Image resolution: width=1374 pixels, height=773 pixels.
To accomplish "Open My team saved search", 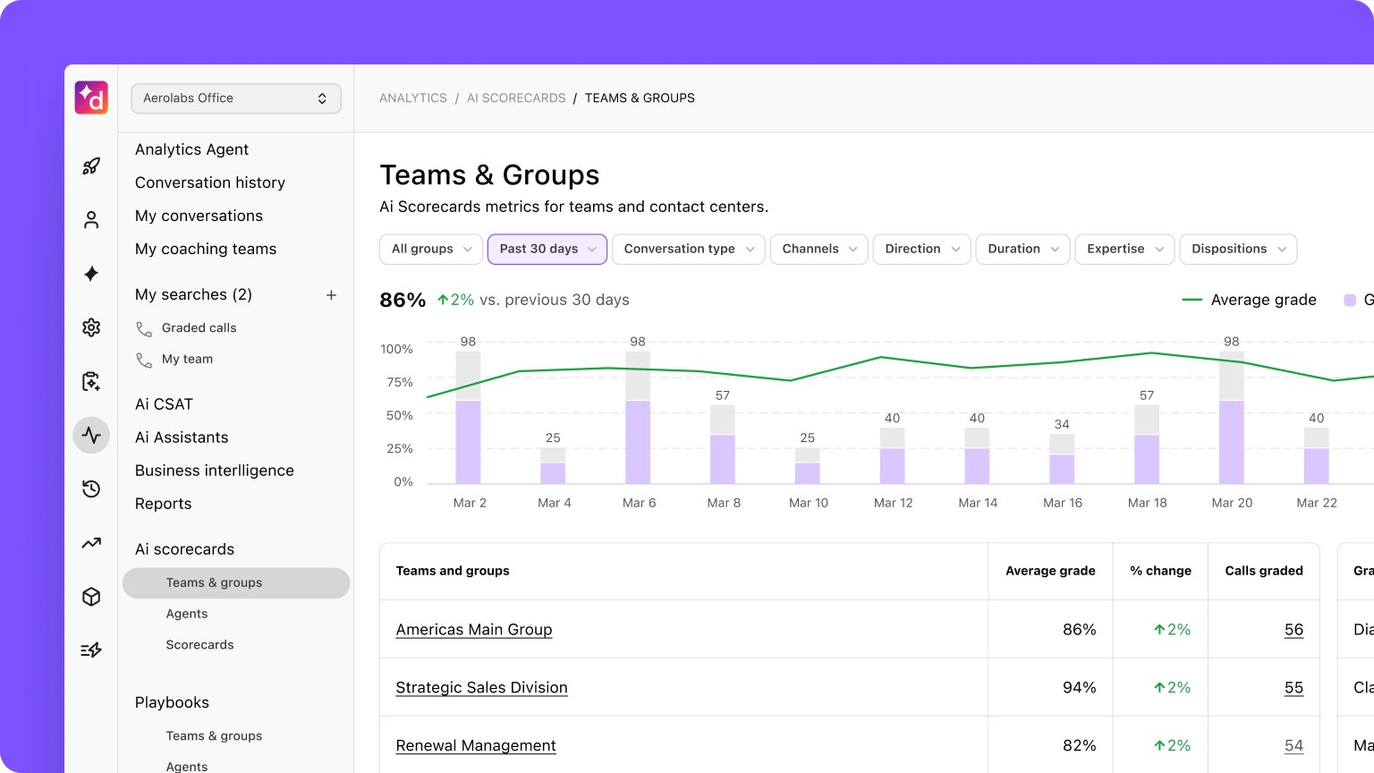I will click(187, 360).
